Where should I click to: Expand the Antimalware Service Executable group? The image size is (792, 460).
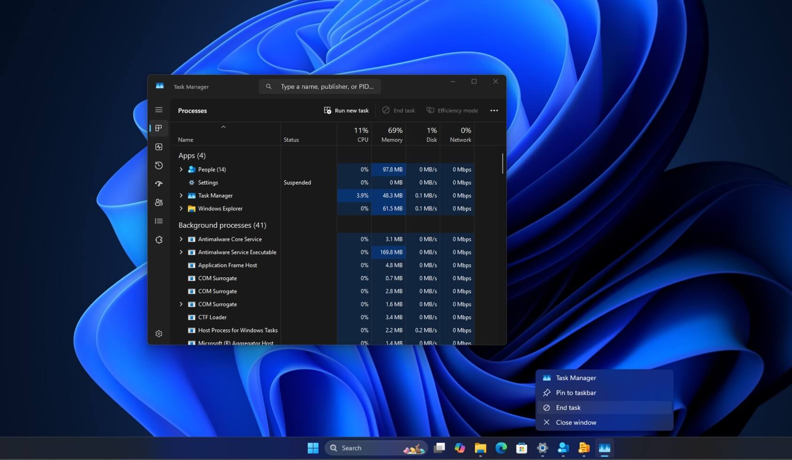pyautogui.click(x=181, y=252)
